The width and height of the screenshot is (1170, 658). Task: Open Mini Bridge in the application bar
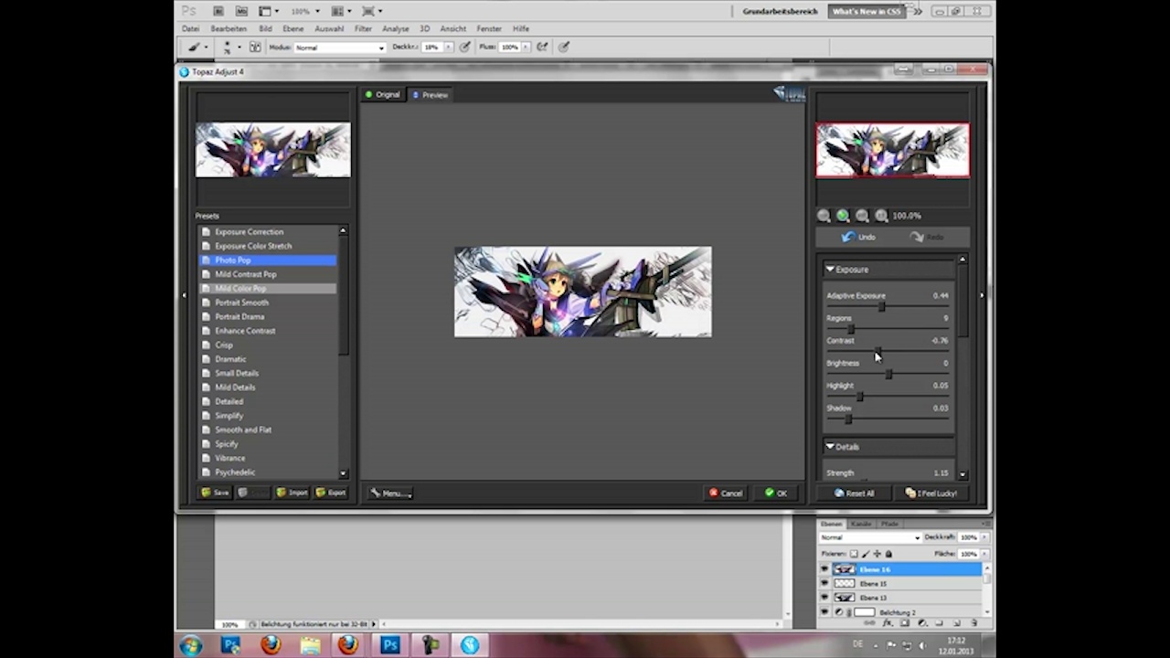point(241,11)
